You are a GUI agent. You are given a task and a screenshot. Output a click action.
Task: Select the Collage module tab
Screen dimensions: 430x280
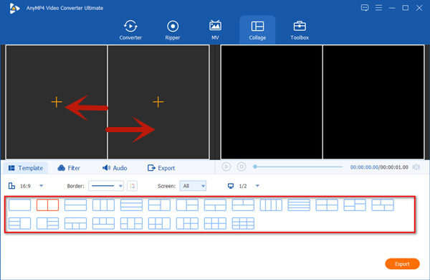pos(257,30)
